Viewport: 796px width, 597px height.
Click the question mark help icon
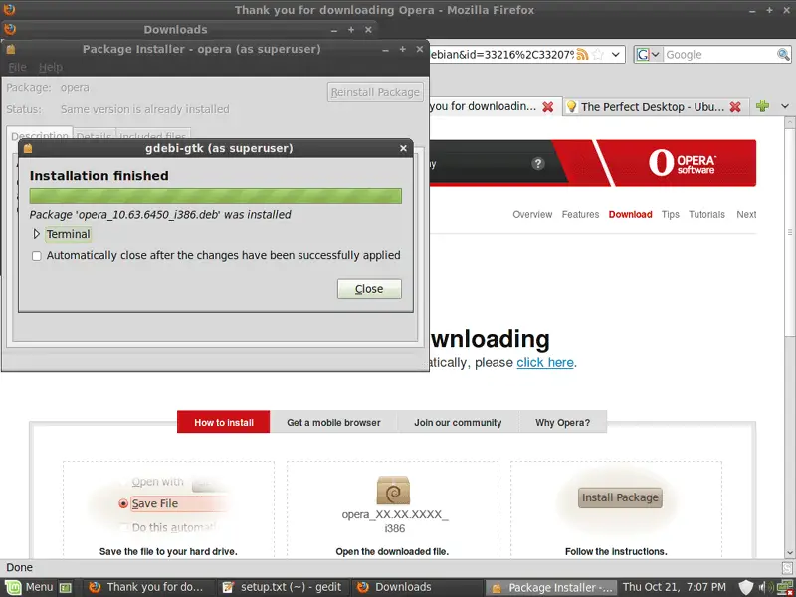[x=538, y=163]
